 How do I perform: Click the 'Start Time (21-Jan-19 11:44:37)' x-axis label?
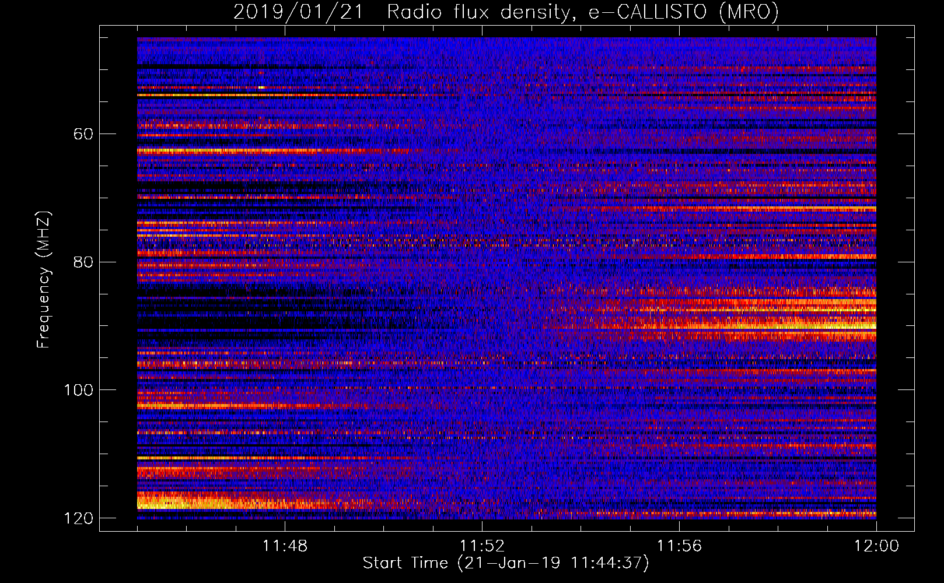[x=506, y=563]
